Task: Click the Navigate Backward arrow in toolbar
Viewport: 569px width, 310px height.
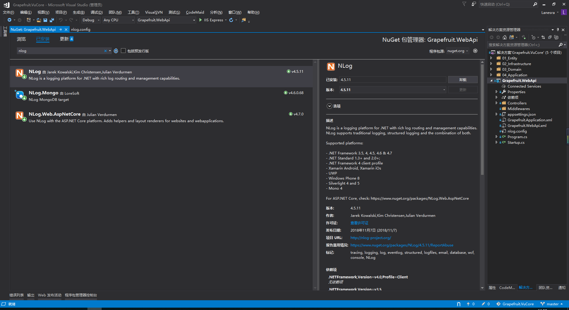Action: tap(9, 20)
